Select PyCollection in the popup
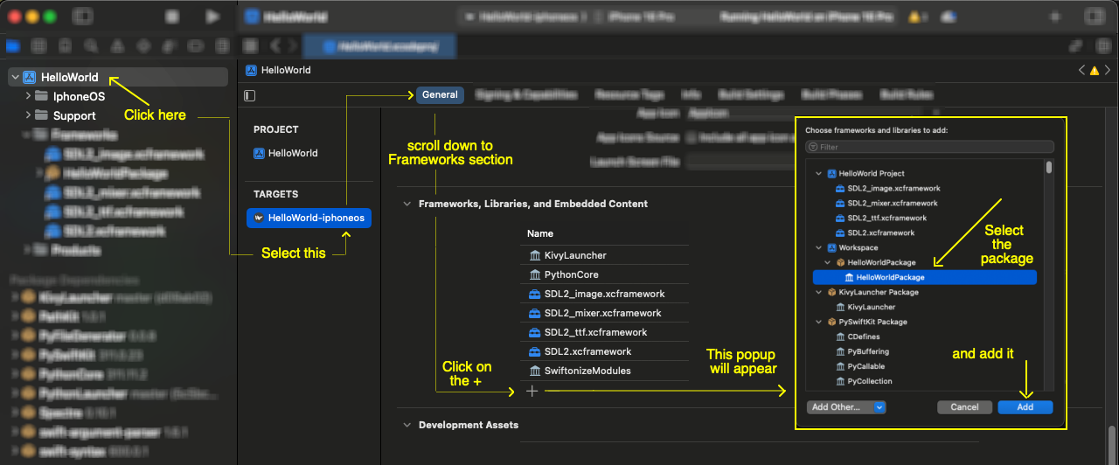This screenshot has height=465, width=1119. tap(862, 381)
